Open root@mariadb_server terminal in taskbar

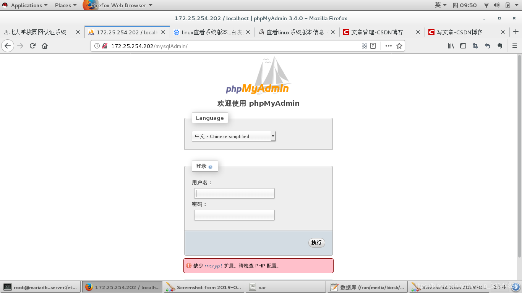pyautogui.click(x=41, y=287)
